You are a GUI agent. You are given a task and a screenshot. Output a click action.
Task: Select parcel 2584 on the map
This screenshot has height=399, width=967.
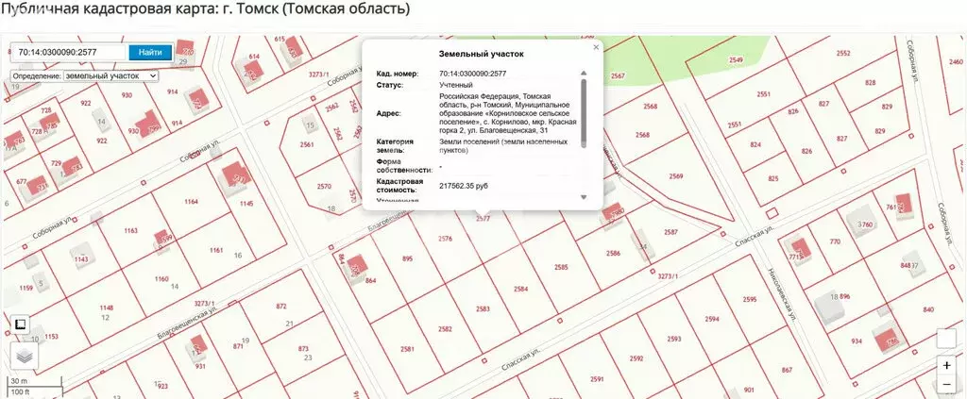pyautogui.click(x=521, y=289)
